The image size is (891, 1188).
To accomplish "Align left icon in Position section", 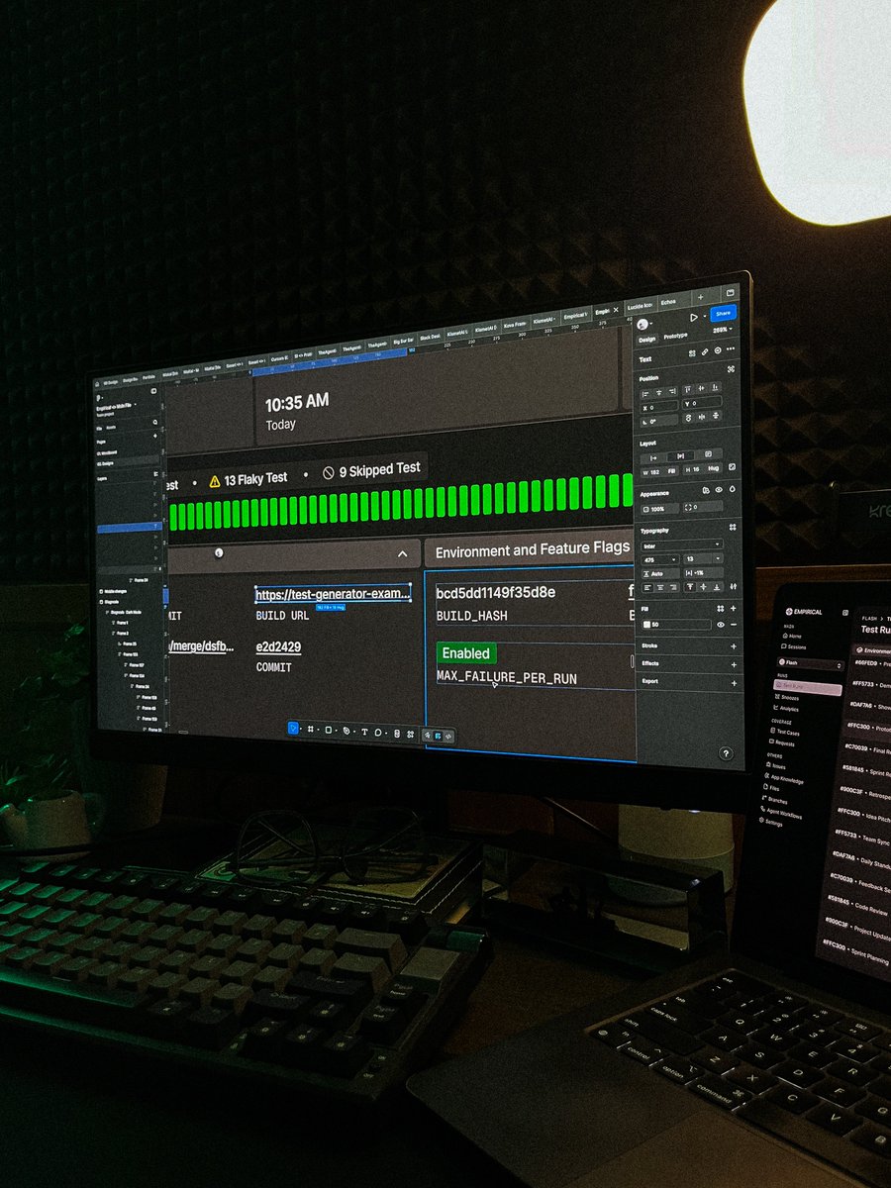I will pyautogui.click(x=645, y=394).
